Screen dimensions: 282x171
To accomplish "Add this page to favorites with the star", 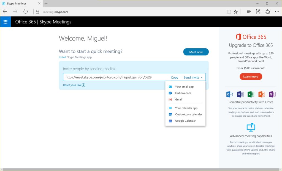I will (x=235, y=12).
